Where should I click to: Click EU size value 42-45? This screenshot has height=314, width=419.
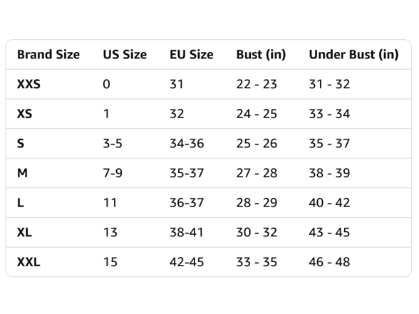(187, 262)
